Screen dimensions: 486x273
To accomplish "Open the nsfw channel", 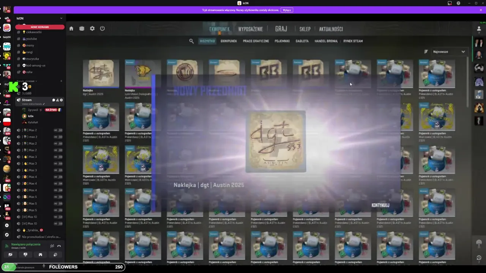I will 40,72.
